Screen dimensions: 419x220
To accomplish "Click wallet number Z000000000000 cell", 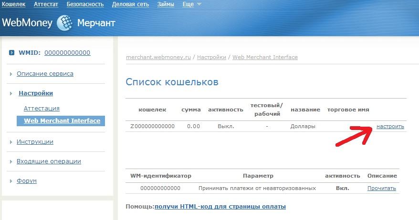I will pyautogui.click(x=152, y=126).
